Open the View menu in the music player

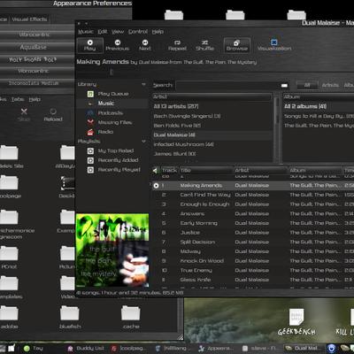coord(118,32)
